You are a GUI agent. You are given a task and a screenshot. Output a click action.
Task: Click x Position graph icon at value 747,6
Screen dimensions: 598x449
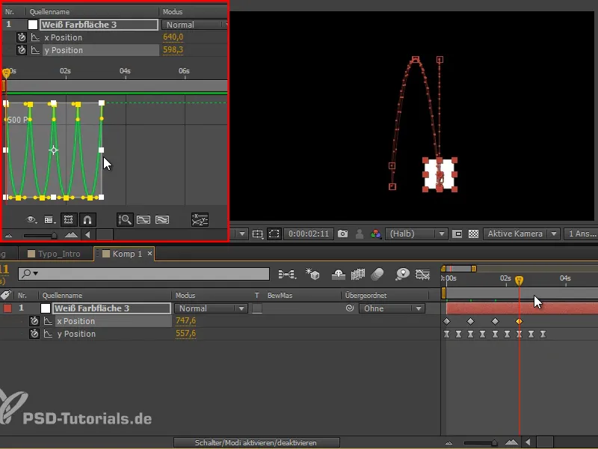48,321
